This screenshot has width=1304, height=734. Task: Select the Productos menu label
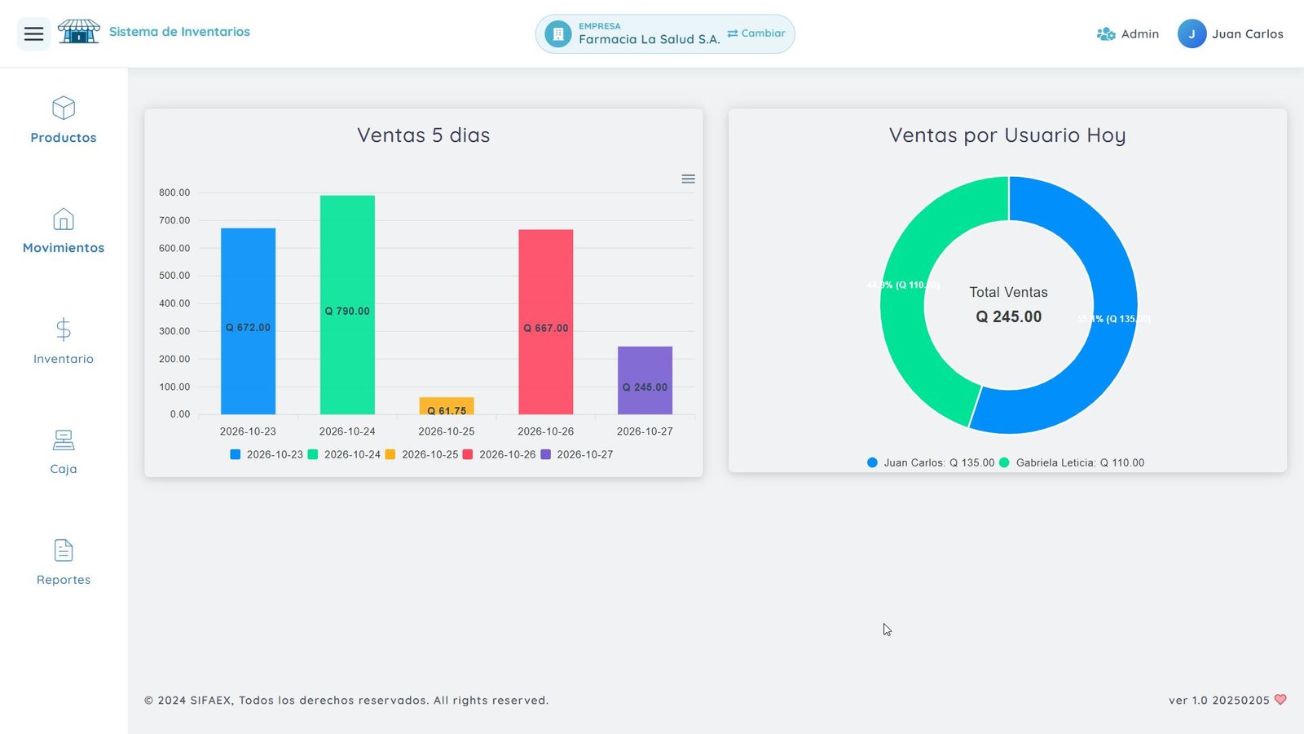pos(64,138)
